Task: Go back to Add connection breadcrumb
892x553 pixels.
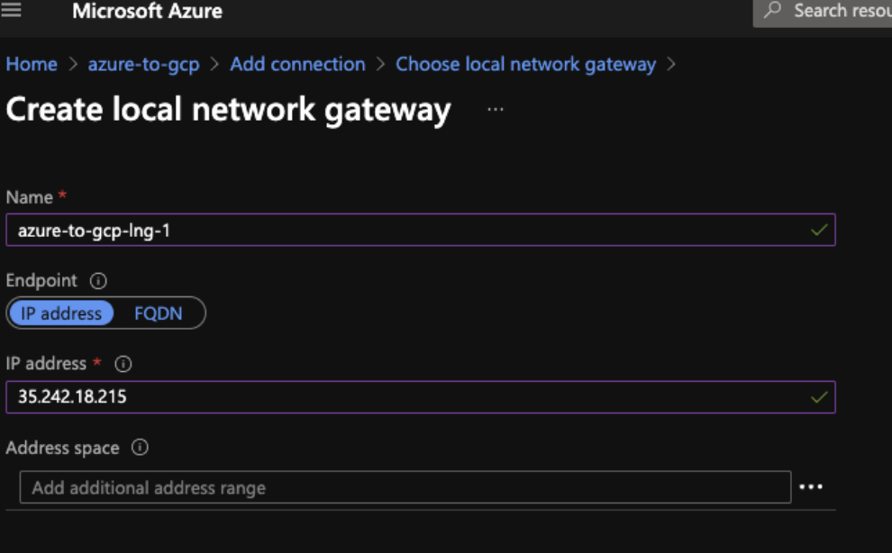Action: (297, 65)
